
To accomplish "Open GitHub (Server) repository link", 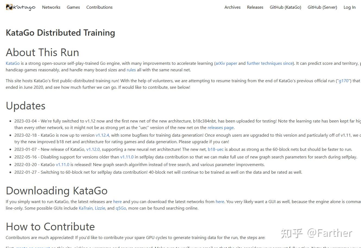I will [x=322, y=7].
